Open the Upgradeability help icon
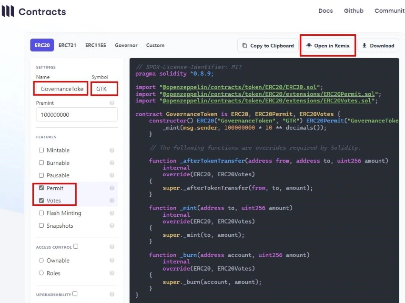 tap(112, 294)
